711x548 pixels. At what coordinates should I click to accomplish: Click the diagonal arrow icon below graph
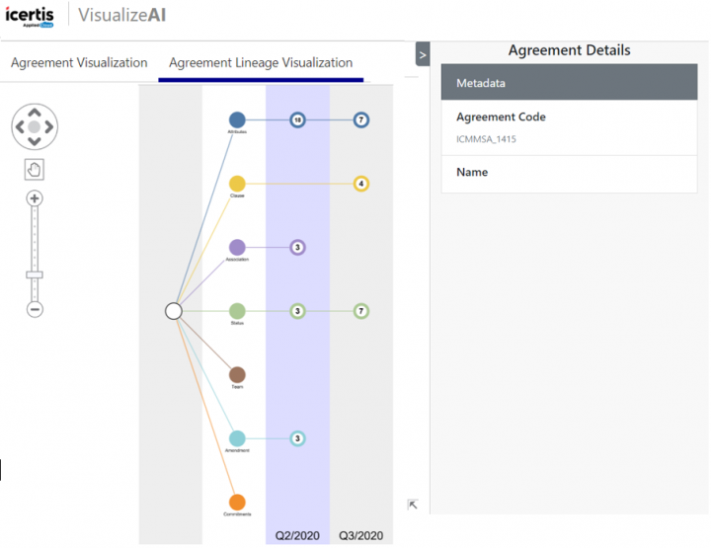(413, 505)
